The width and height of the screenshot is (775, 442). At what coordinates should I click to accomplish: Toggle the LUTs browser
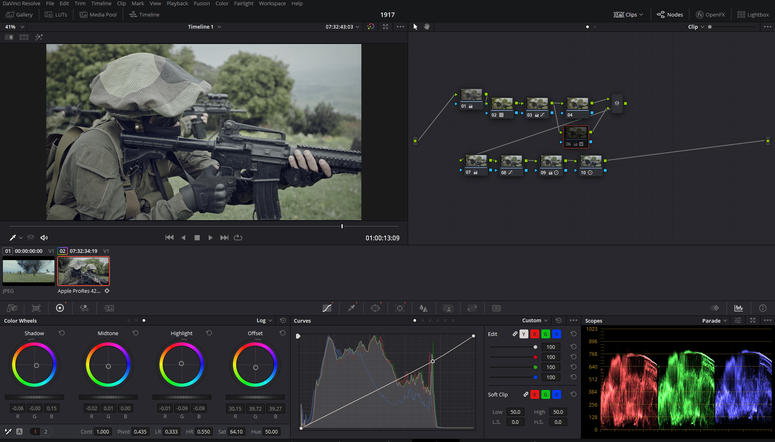point(56,15)
